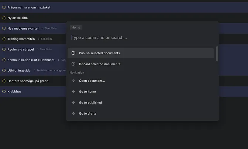Open the Utbildningssida document row
The height and width of the screenshot is (149, 248).
point(19,70)
